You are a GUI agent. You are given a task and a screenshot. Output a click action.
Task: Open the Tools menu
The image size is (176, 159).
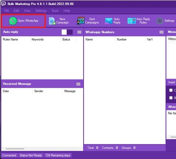click(x=55, y=11)
